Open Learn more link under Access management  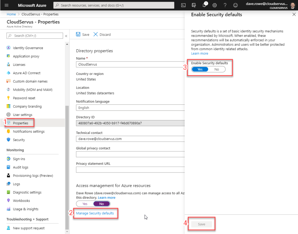107,198
